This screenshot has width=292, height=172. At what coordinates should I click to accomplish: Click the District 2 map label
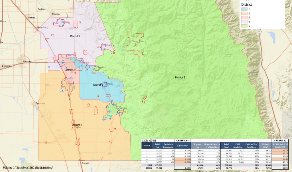tap(77, 125)
